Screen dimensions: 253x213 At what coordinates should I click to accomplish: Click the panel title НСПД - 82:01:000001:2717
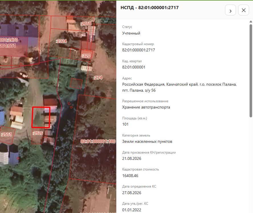(x=150, y=8)
